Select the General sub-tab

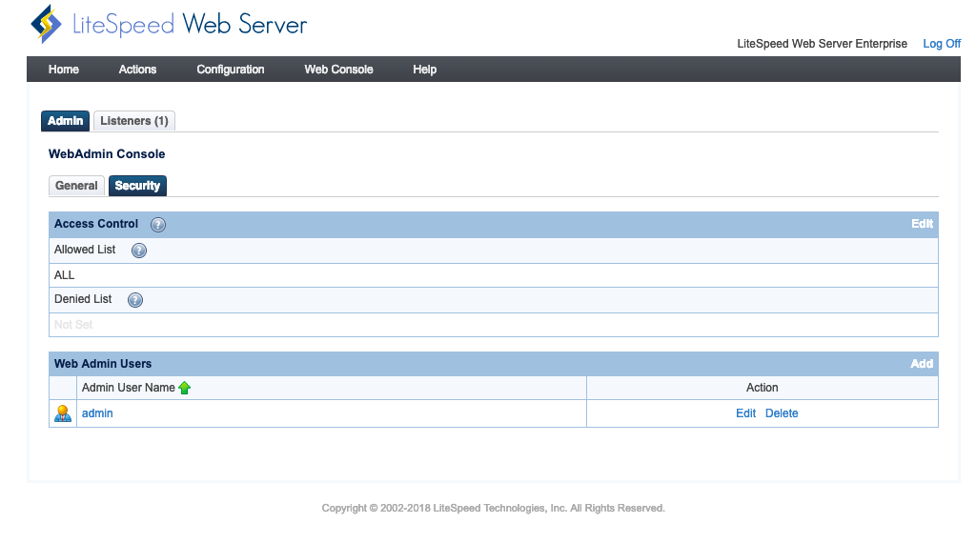76,186
